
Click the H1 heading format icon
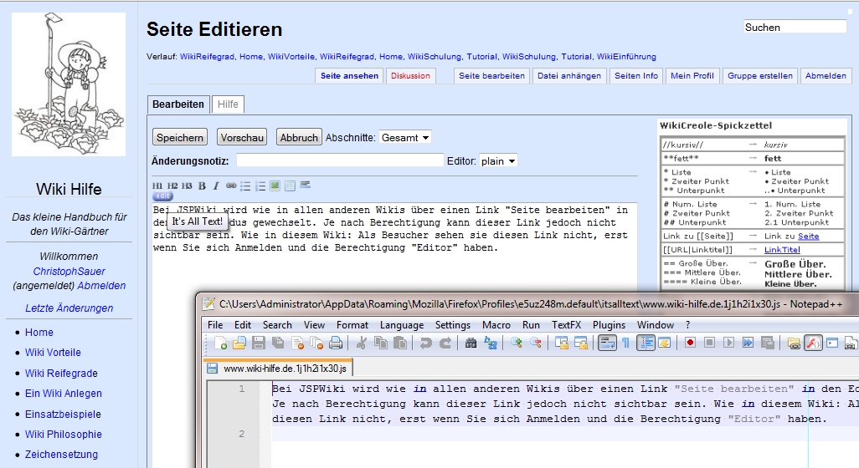tap(157, 186)
